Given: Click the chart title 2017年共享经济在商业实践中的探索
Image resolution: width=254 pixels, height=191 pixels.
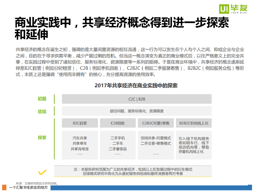Looking at the screenshot, I should [x=136, y=86].
